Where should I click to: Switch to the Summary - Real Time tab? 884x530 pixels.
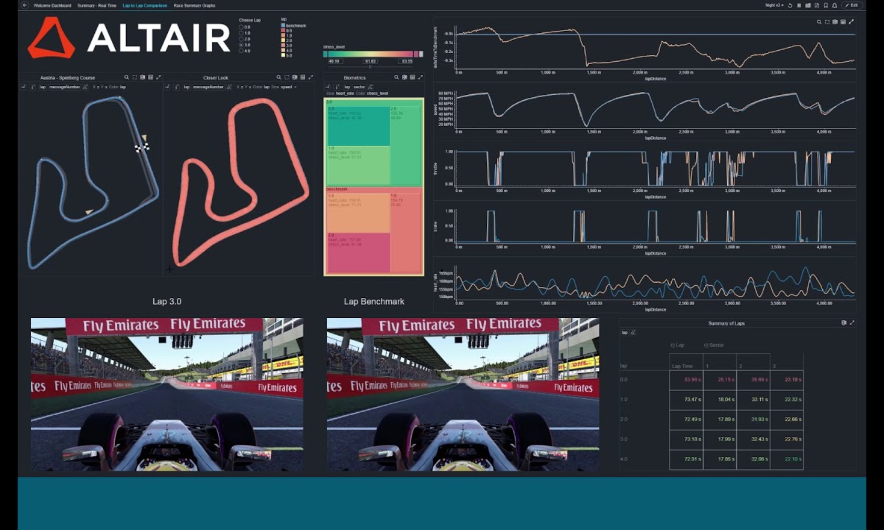click(x=97, y=5)
